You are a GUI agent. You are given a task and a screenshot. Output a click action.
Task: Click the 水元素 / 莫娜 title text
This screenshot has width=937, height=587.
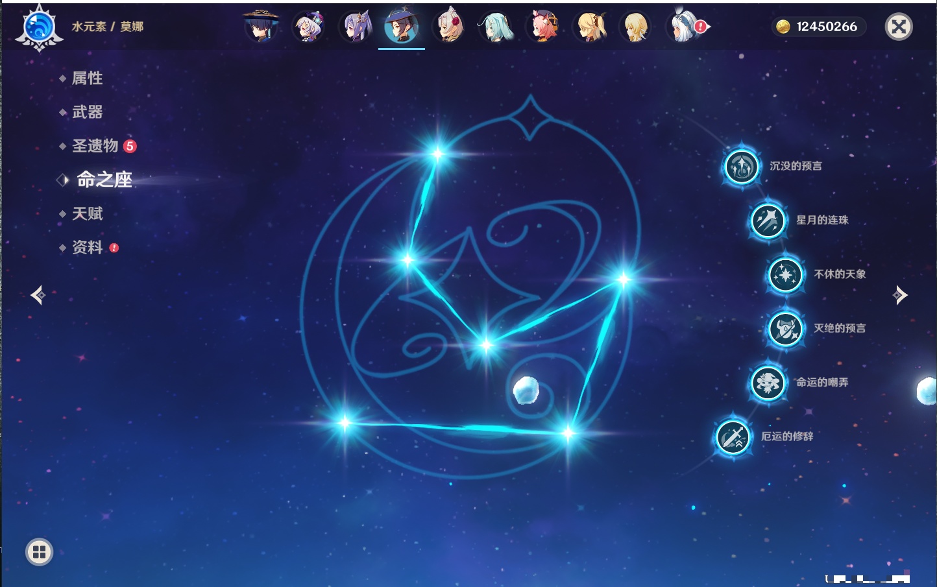(x=108, y=27)
